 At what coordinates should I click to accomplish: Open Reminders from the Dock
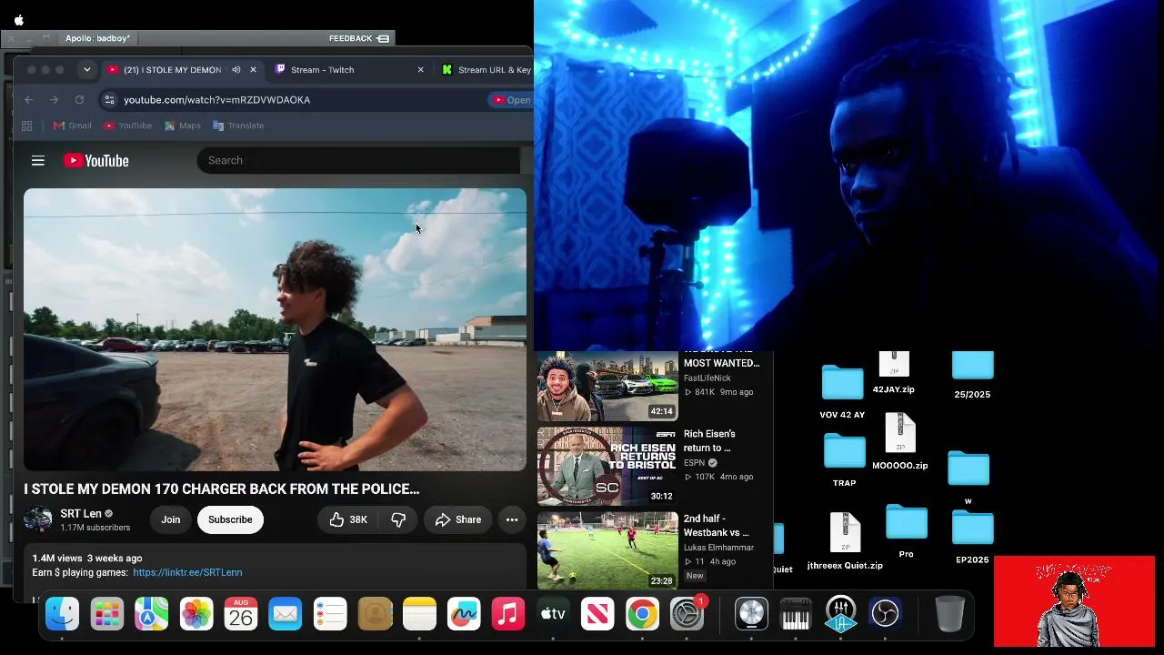pos(330,614)
